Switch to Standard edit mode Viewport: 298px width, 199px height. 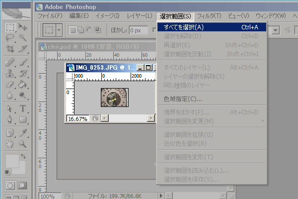(x=9, y=186)
